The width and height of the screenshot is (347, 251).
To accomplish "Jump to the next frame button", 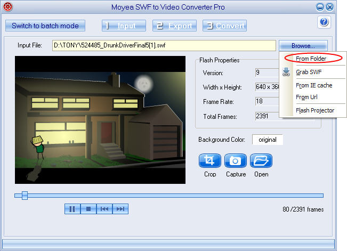I will click(120, 209).
